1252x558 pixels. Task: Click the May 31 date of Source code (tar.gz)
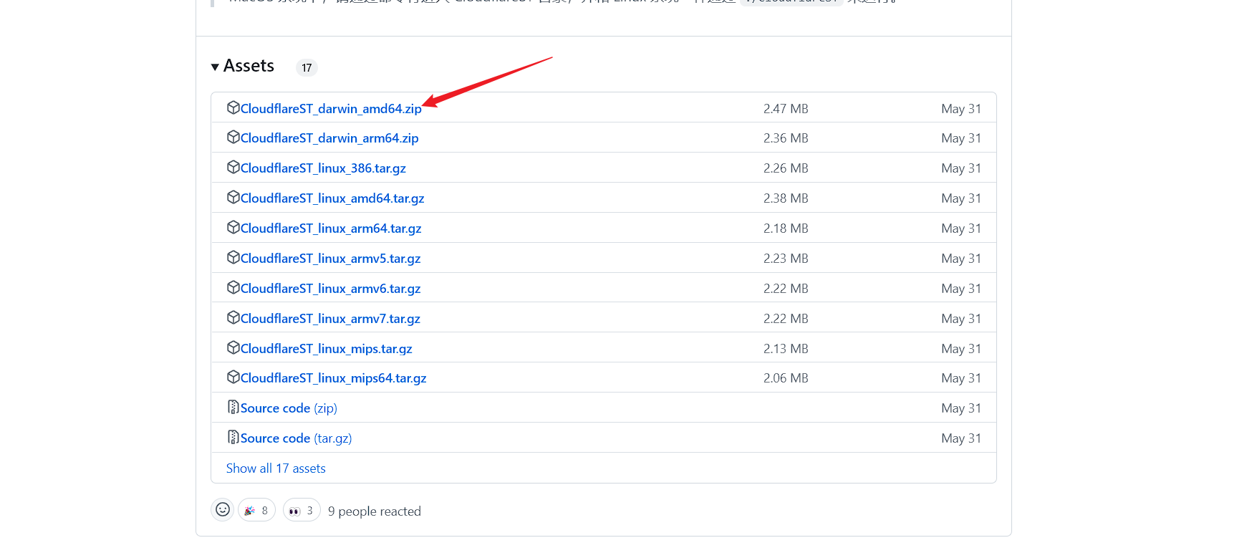[961, 438]
